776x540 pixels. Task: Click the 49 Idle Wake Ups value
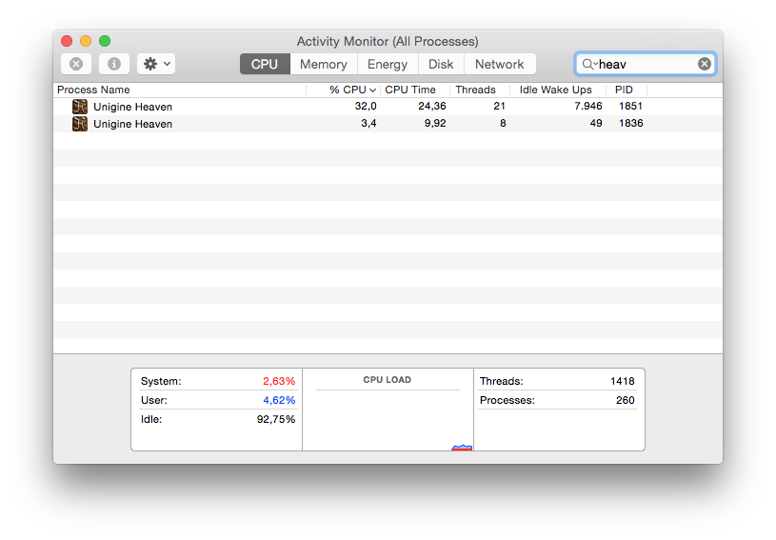[596, 123]
